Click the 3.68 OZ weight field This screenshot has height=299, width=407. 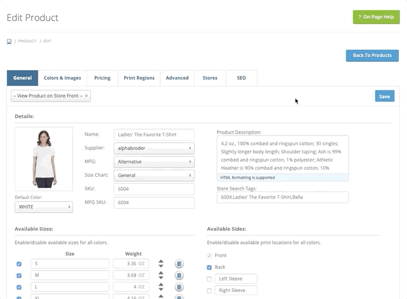[x=131, y=275]
